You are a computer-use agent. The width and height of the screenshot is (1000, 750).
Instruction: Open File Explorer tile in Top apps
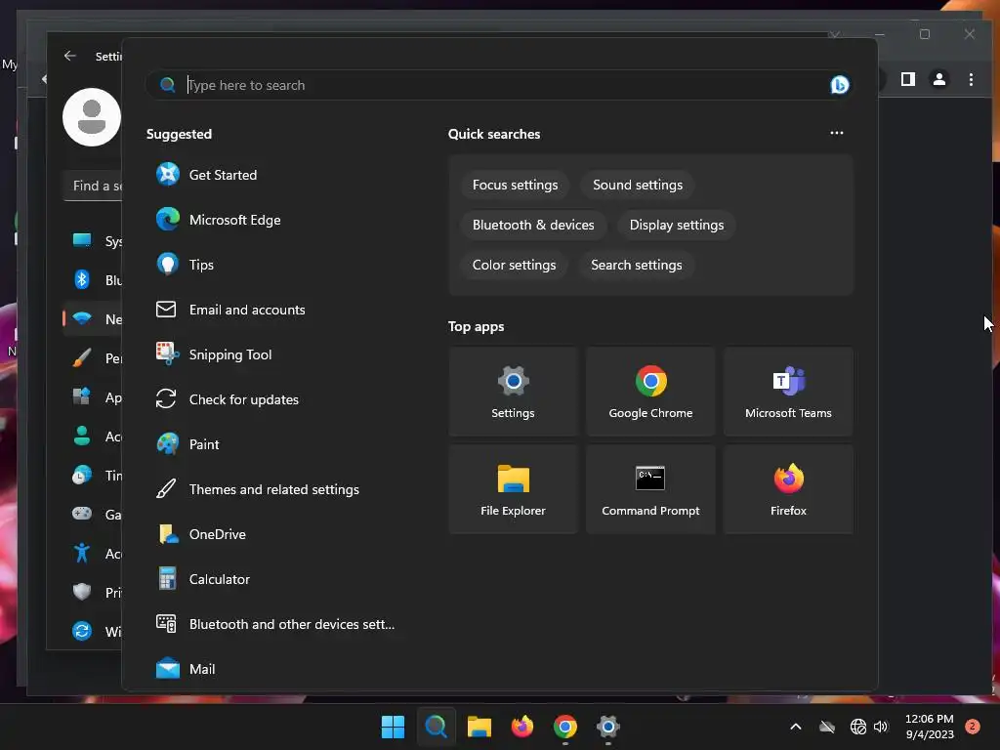coord(513,489)
